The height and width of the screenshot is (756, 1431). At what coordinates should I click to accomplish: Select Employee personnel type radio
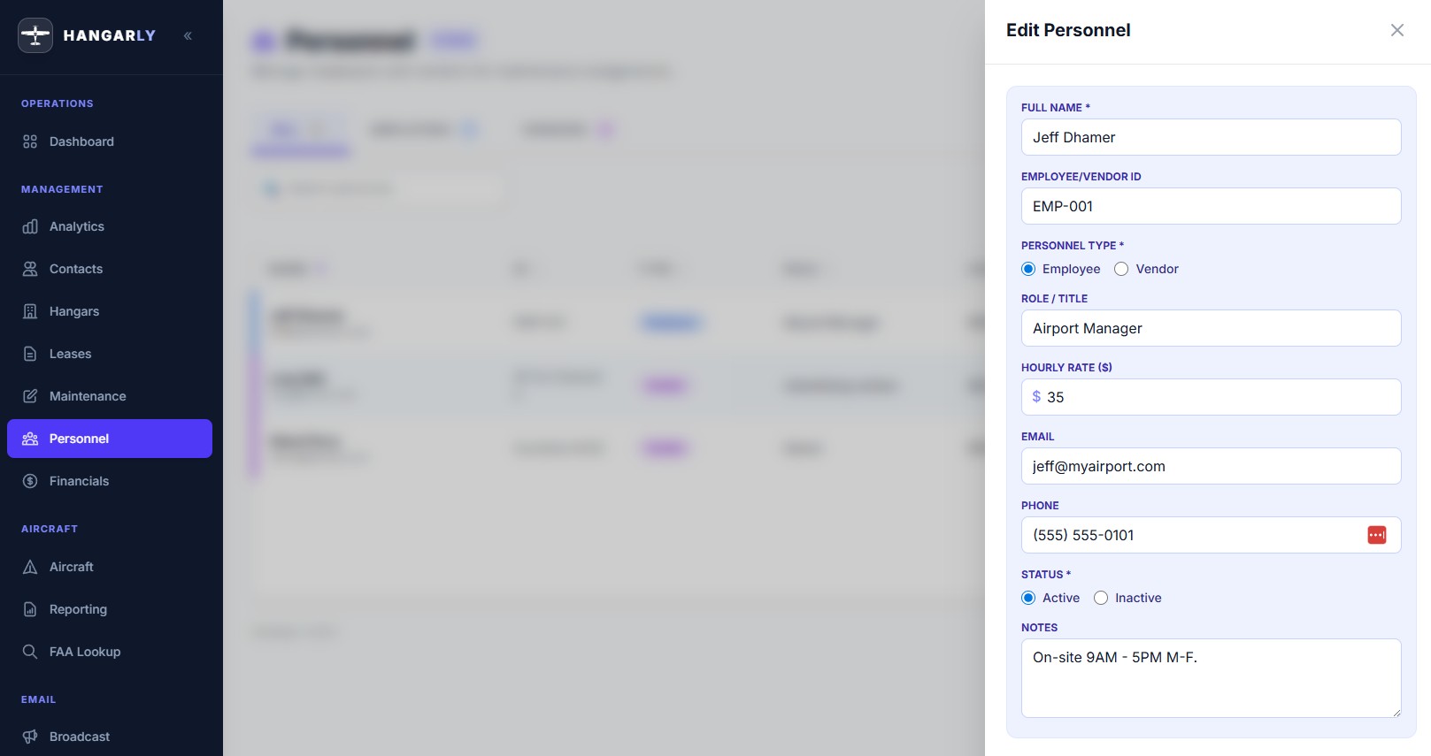[1028, 269]
